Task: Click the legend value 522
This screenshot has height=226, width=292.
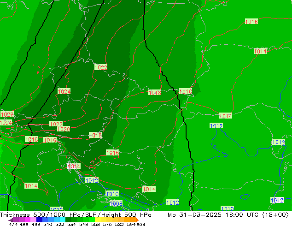Action: pos(59,224)
